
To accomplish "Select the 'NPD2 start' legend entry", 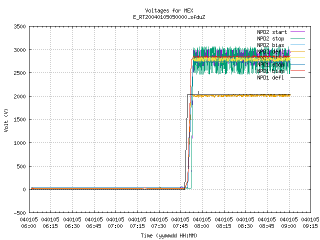I will pos(272,32).
